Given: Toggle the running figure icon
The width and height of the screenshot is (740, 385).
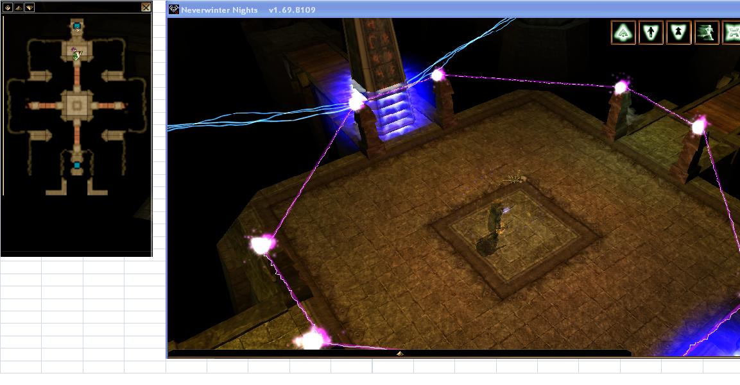Looking at the screenshot, I should coord(706,32).
